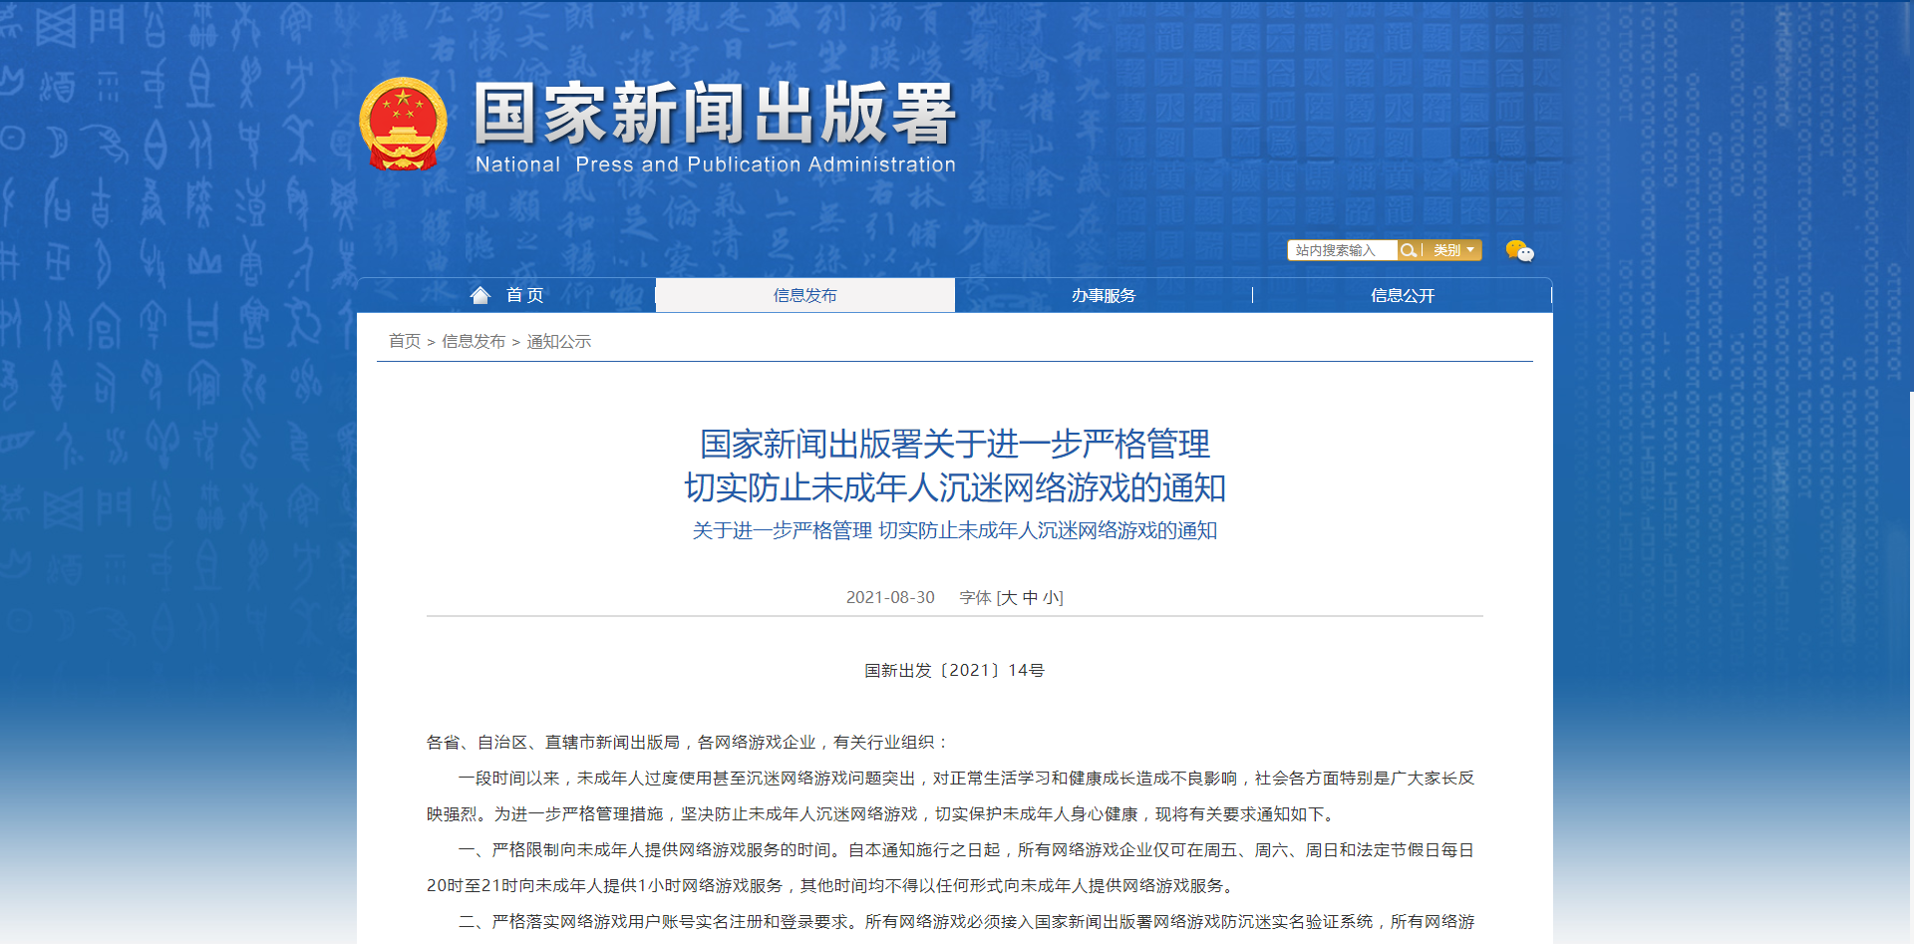The width and height of the screenshot is (1914, 944).
Task: Go to the 办事服务 navigation tab
Action: click(1104, 295)
